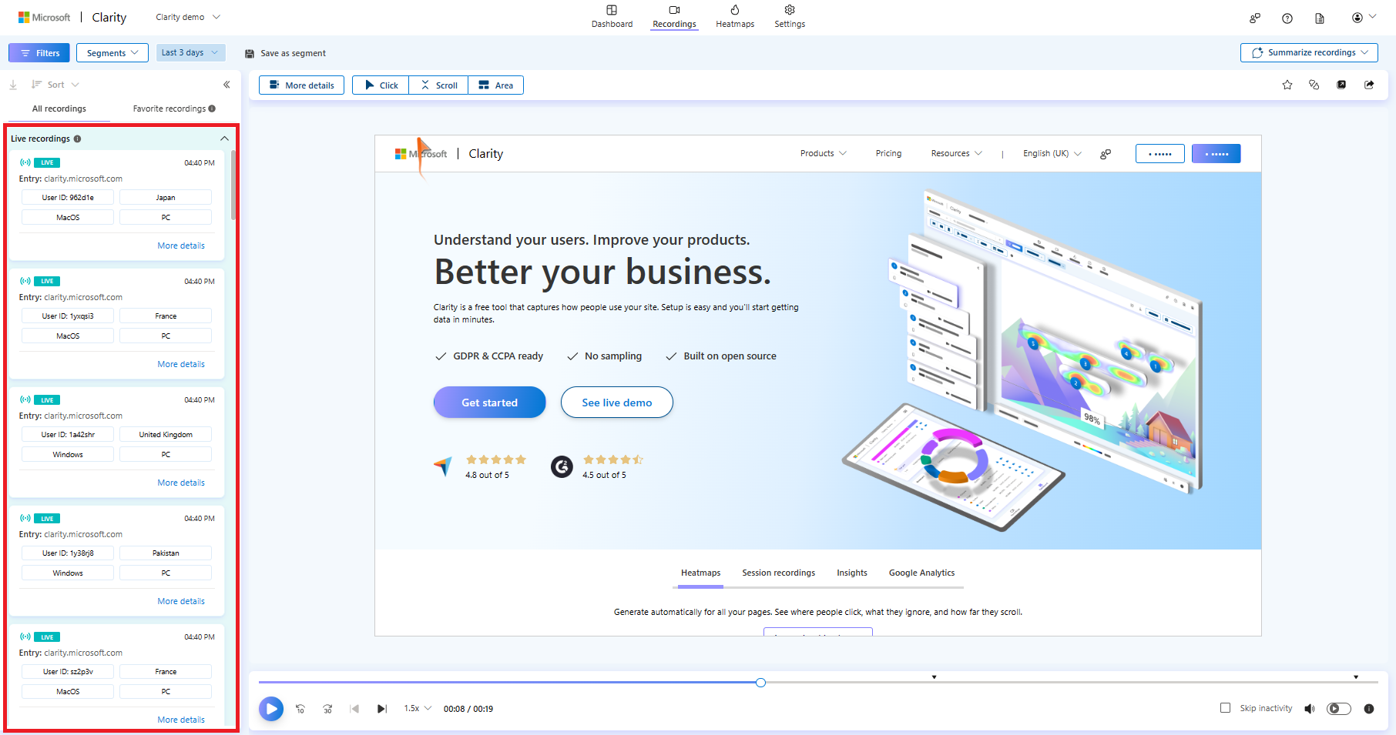1396x735 pixels.
Task: Select live recording from United Kingdom
Action: pyautogui.click(x=116, y=442)
